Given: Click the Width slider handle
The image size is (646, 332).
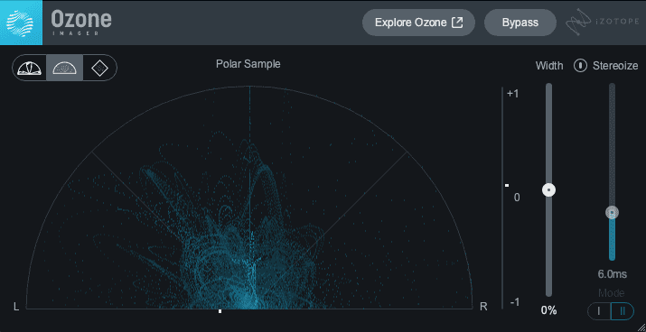Looking at the screenshot, I should click(x=548, y=189).
